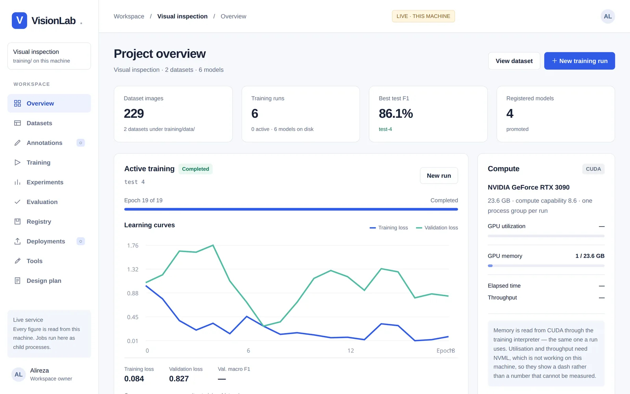Click the VisionLab V logo icon

[19, 20]
